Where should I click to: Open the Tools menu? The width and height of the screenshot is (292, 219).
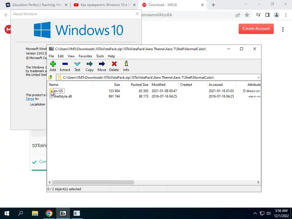pyautogui.click(x=100, y=56)
